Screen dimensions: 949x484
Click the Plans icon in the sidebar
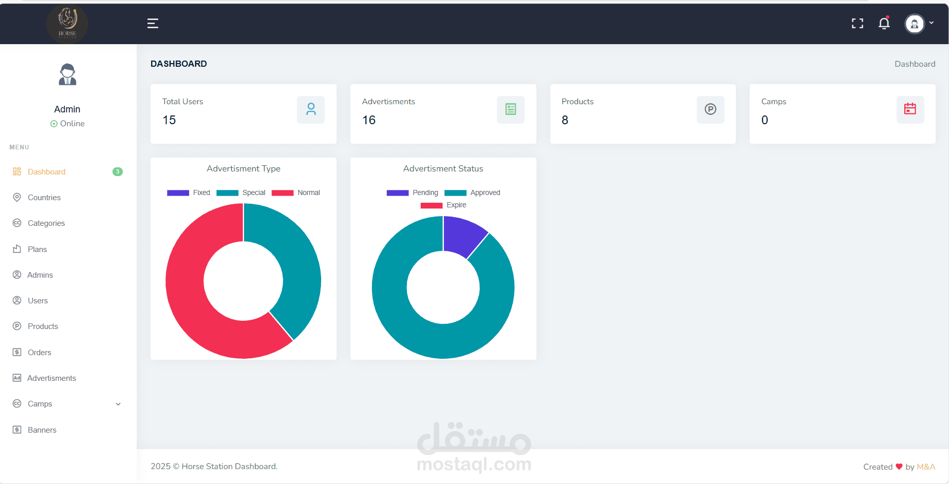[x=17, y=249]
